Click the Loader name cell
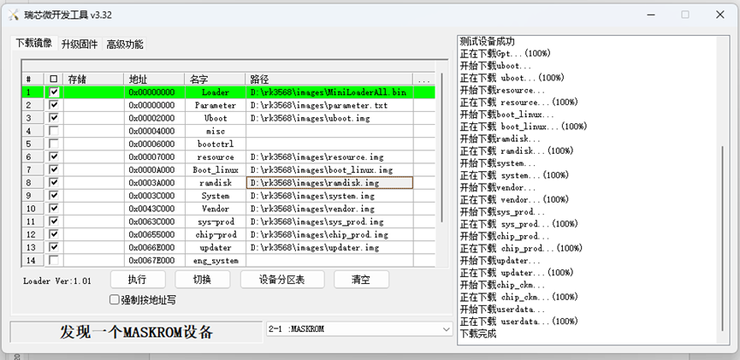This screenshot has width=740, height=360. [x=215, y=92]
